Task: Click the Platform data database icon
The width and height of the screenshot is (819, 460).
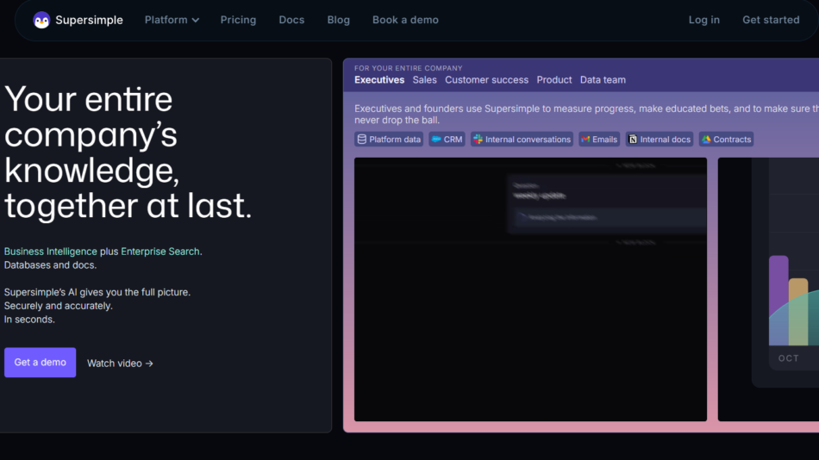Action: pyautogui.click(x=362, y=140)
